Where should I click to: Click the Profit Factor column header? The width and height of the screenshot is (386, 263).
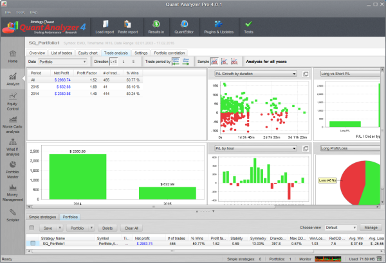coord(87,73)
